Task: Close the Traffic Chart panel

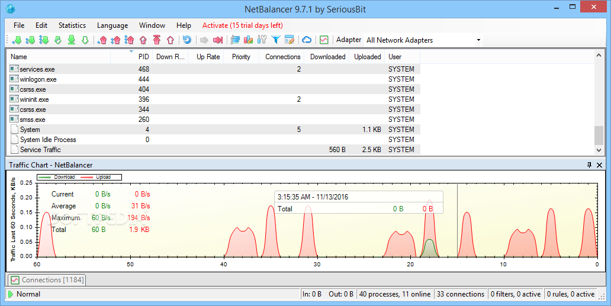Action: click(x=599, y=165)
